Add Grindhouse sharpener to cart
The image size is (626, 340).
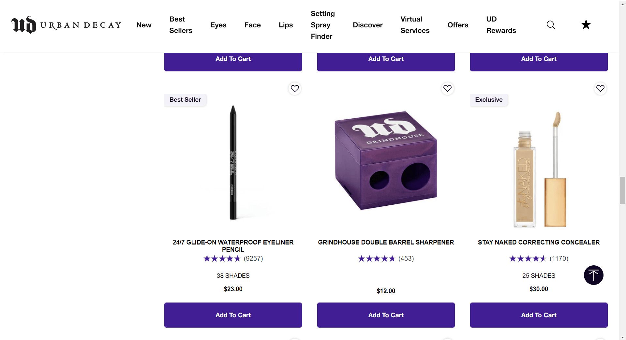click(386, 315)
